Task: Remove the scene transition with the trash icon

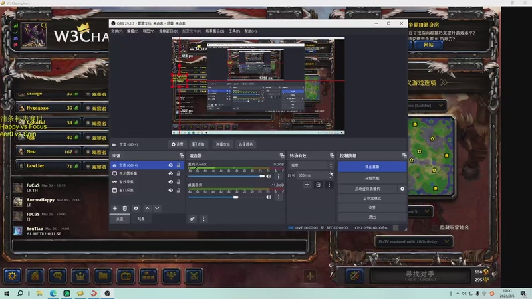Action: 318,185
